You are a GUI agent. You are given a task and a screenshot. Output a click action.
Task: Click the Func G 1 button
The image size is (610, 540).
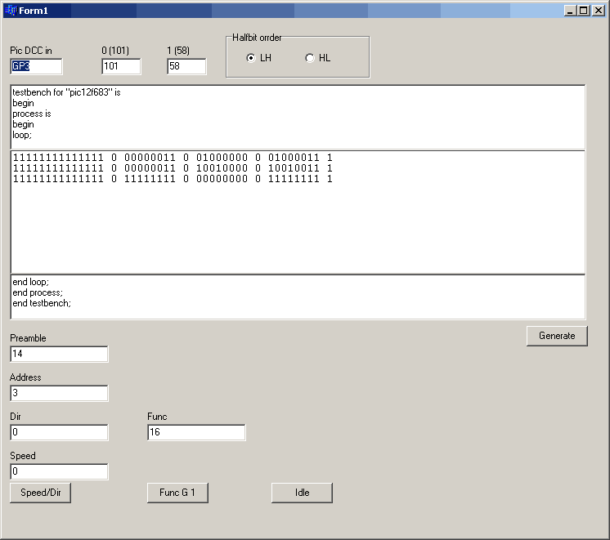[x=177, y=493]
